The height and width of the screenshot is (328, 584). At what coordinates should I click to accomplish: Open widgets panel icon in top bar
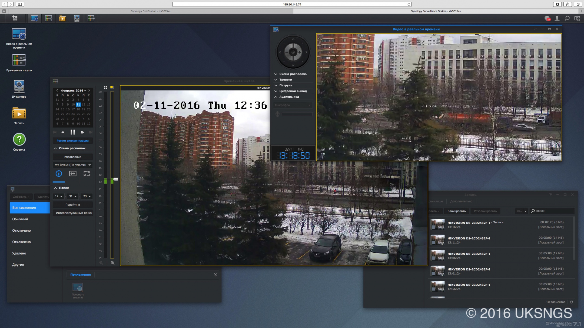click(577, 18)
